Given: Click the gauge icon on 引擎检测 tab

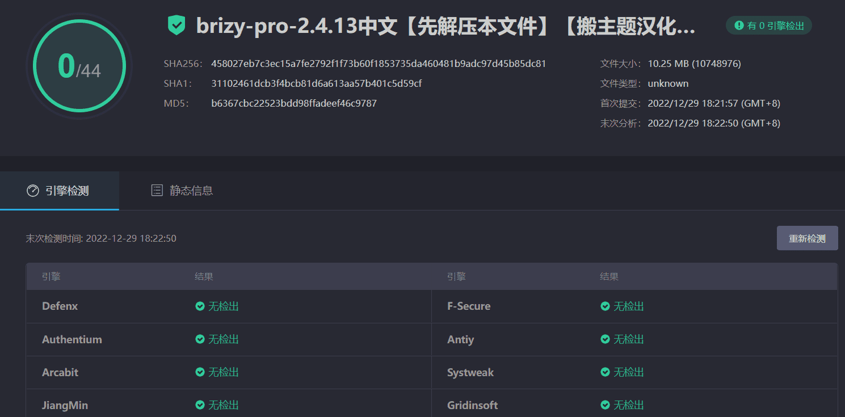Looking at the screenshot, I should coord(33,191).
